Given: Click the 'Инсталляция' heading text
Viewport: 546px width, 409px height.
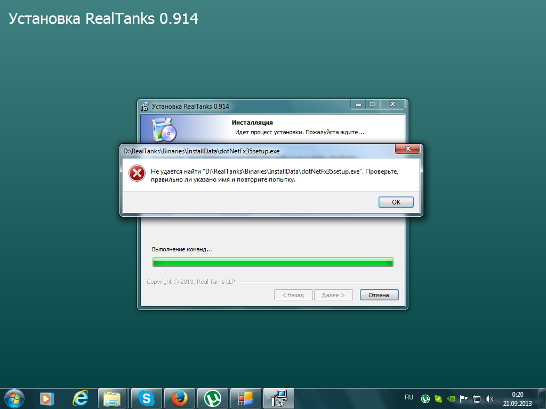Looking at the screenshot, I should click(252, 122).
